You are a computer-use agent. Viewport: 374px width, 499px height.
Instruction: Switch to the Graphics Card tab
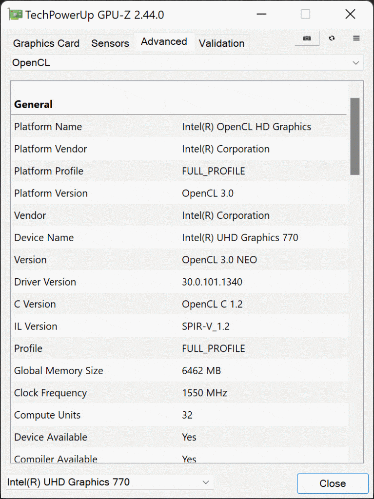[x=46, y=43]
